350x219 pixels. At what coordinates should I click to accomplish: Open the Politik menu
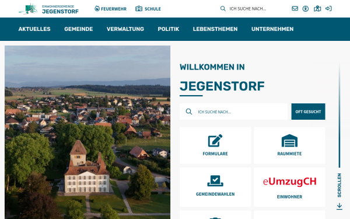169,29
